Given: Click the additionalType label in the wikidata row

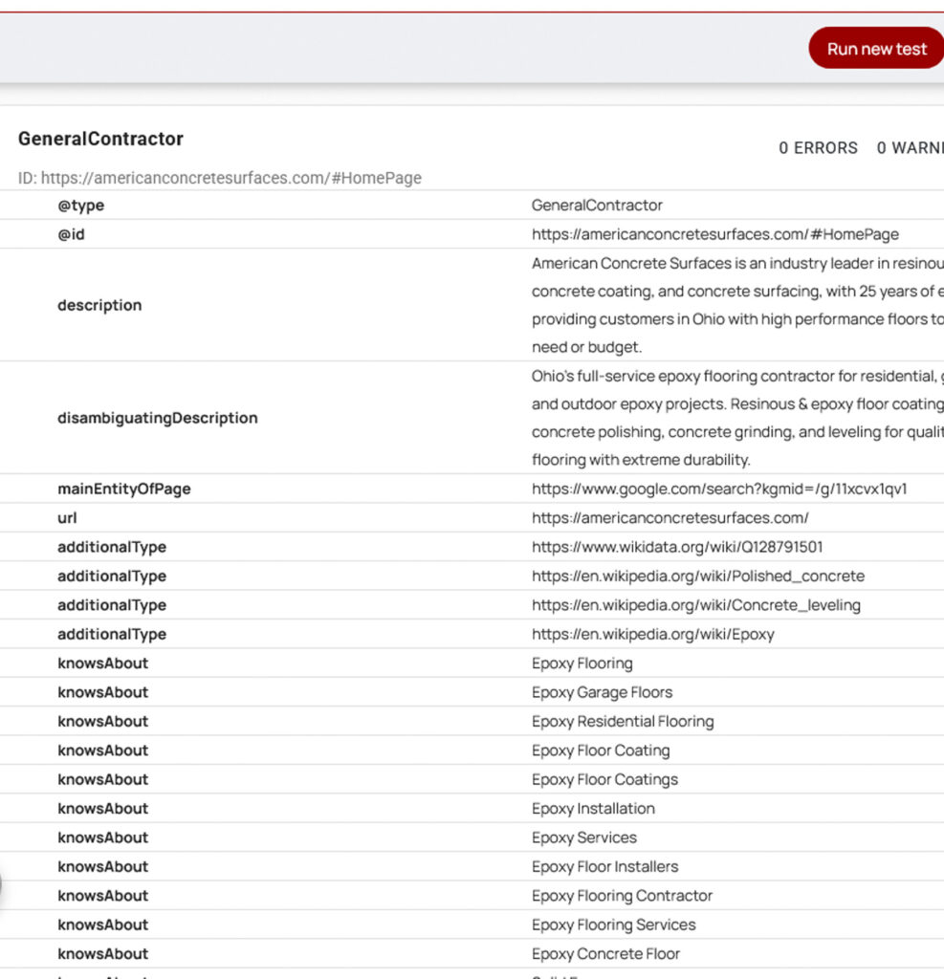Looking at the screenshot, I should coord(112,547).
